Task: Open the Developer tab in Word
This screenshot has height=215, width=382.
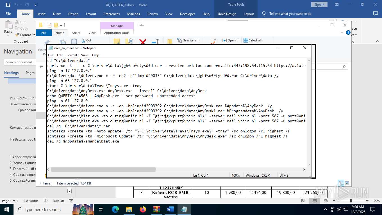Action: 187,14
